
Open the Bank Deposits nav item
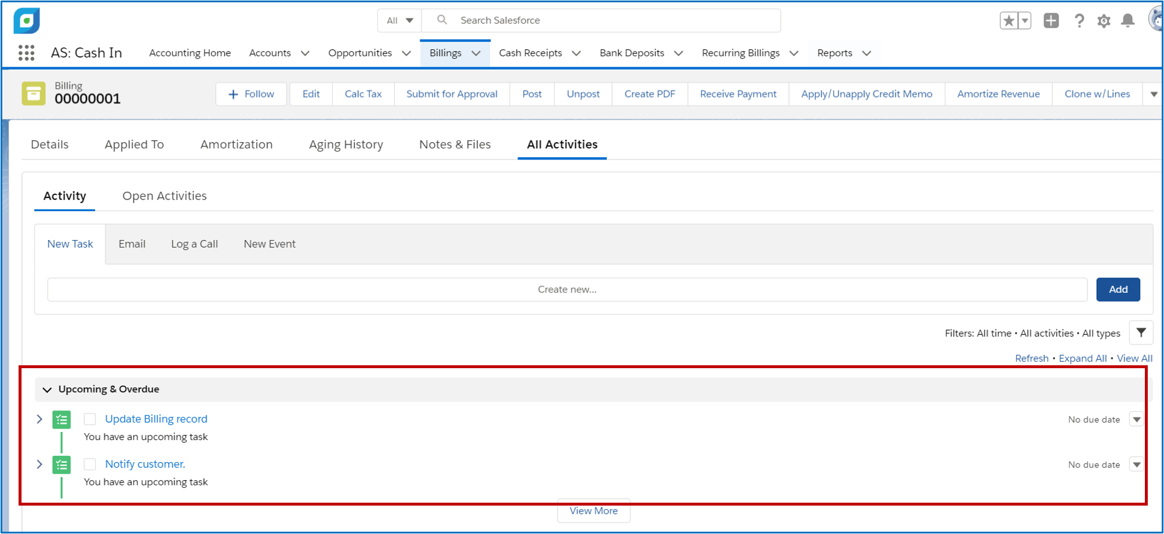(x=632, y=53)
